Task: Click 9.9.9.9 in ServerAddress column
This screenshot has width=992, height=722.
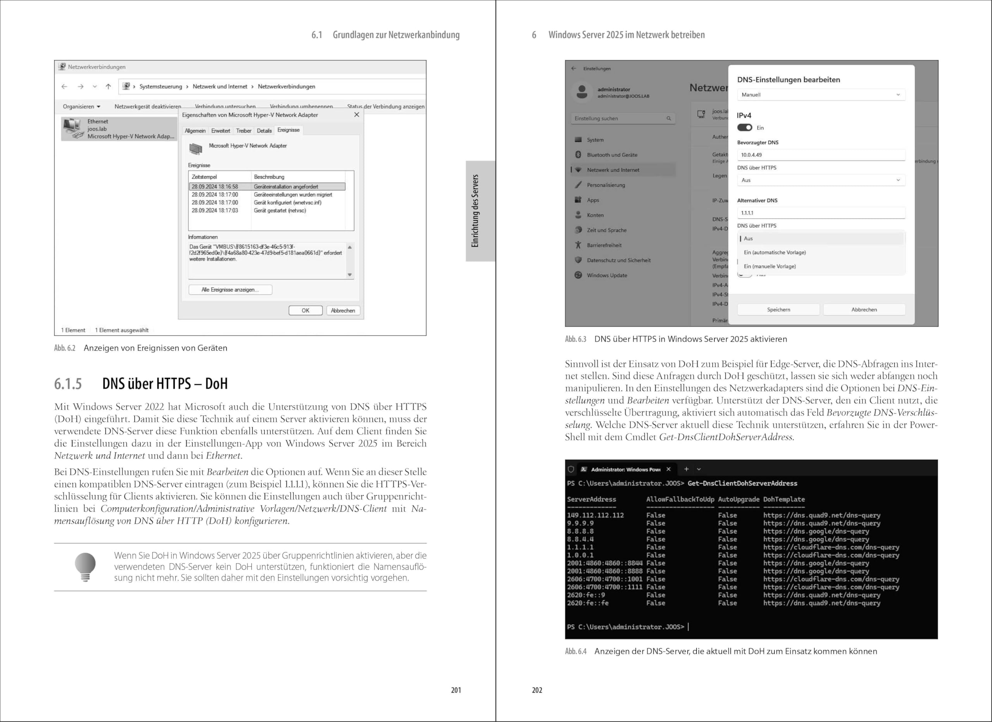Action: (x=580, y=523)
